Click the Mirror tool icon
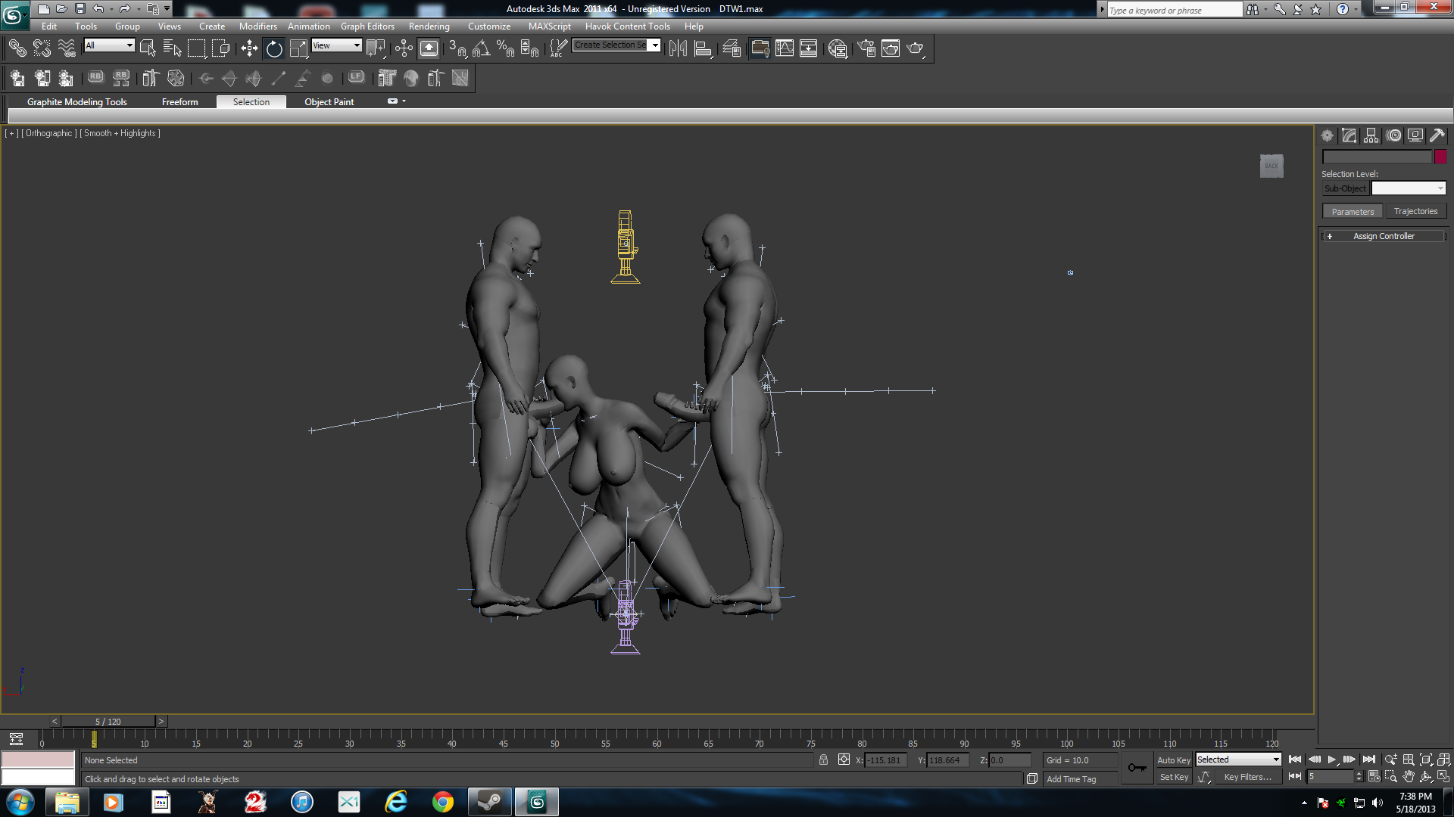Image resolution: width=1454 pixels, height=817 pixels. 678,48
